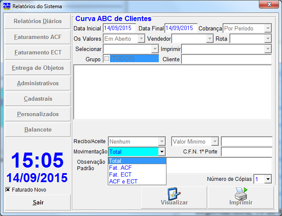Click the 14/09/2015 date under the clock
The height and width of the screenshot is (216, 282).
37,177
